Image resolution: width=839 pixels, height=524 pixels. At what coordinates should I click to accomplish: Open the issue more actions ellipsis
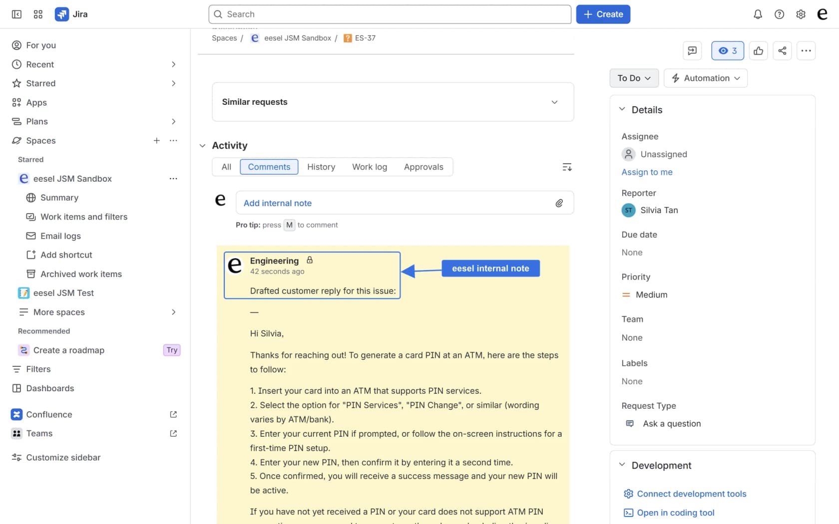pos(806,50)
